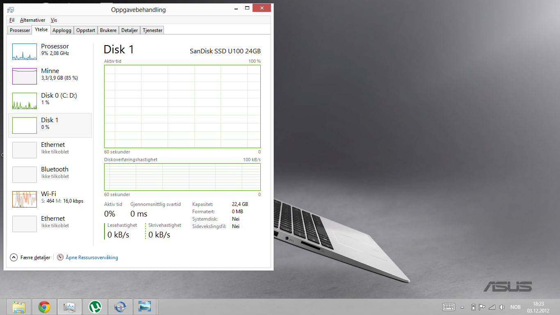Open the NOB input language selector
560x315 pixels.
[x=515, y=307]
